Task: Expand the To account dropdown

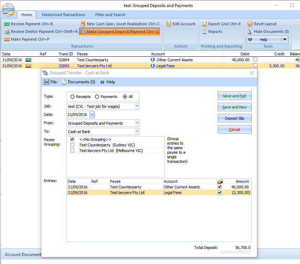Action: 137,132
